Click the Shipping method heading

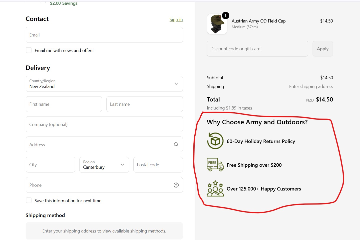click(45, 215)
